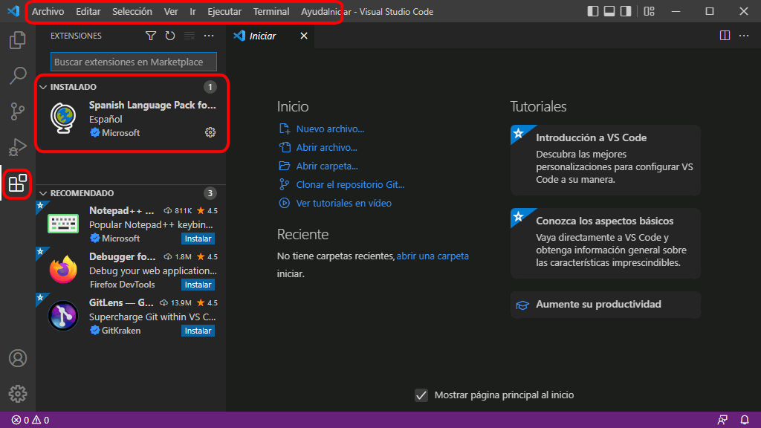Open the Accounts menu icon
Viewport: 761px width, 428px height.
point(18,358)
